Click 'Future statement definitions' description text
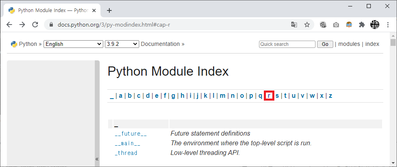The height and width of the screenshot is (167, 397). click(210, 133)
